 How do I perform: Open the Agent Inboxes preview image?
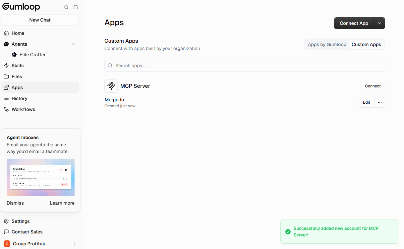[40, 177]
